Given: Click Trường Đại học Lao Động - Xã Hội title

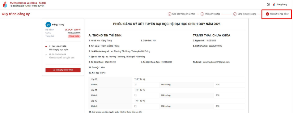Looking at the screenshot, I should coord(28,3).
